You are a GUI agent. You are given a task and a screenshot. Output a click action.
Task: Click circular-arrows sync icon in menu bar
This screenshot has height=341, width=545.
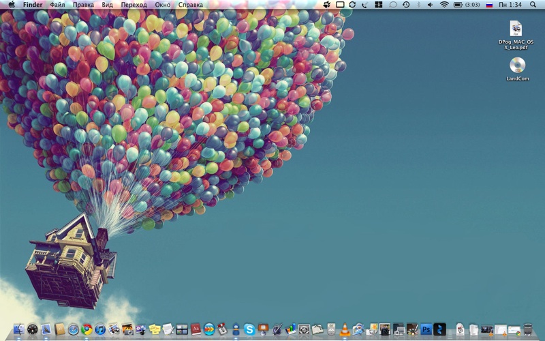point(352,5)
